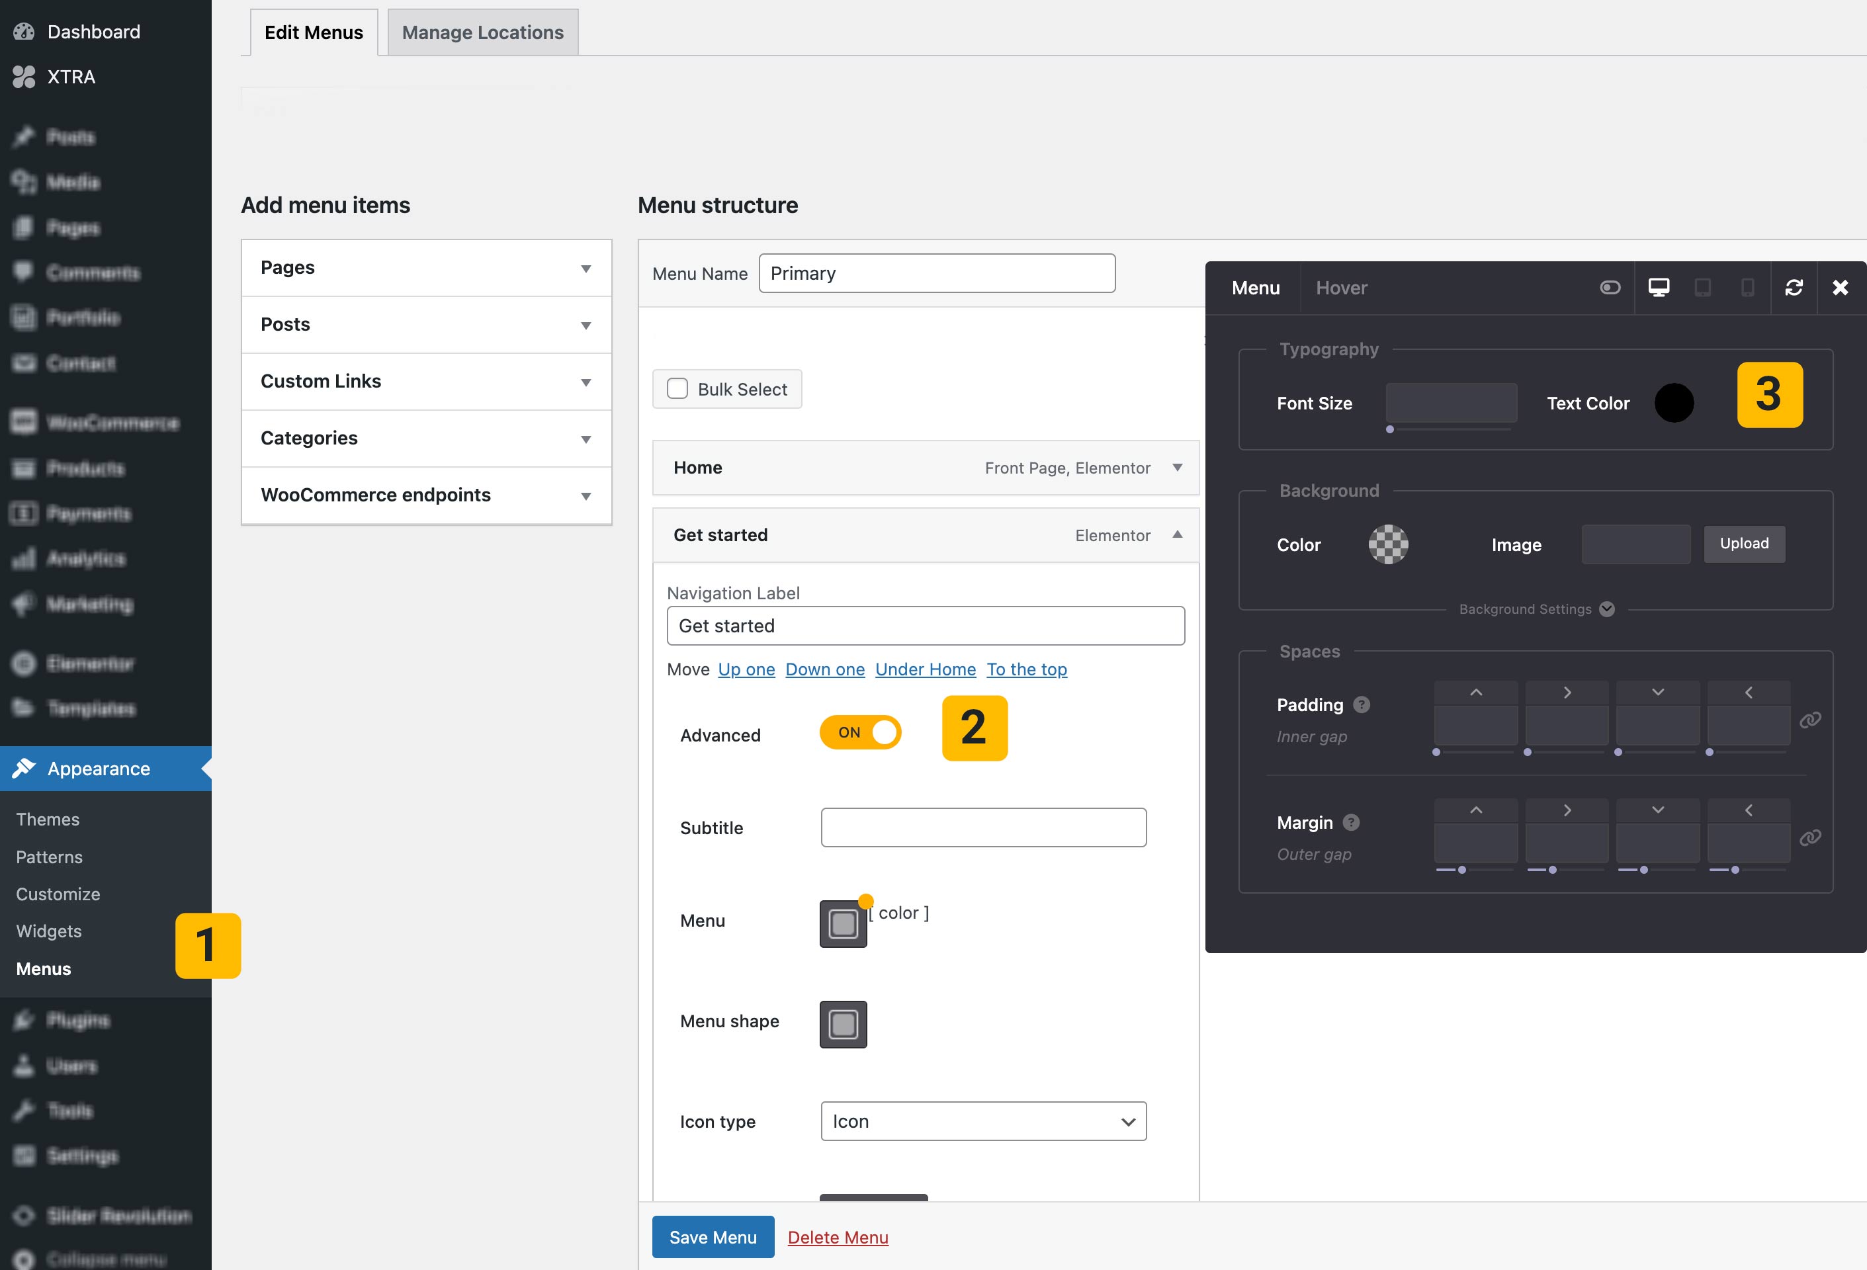
Task: Turn off the Advanced ON toggle
Action: point(860,732)
